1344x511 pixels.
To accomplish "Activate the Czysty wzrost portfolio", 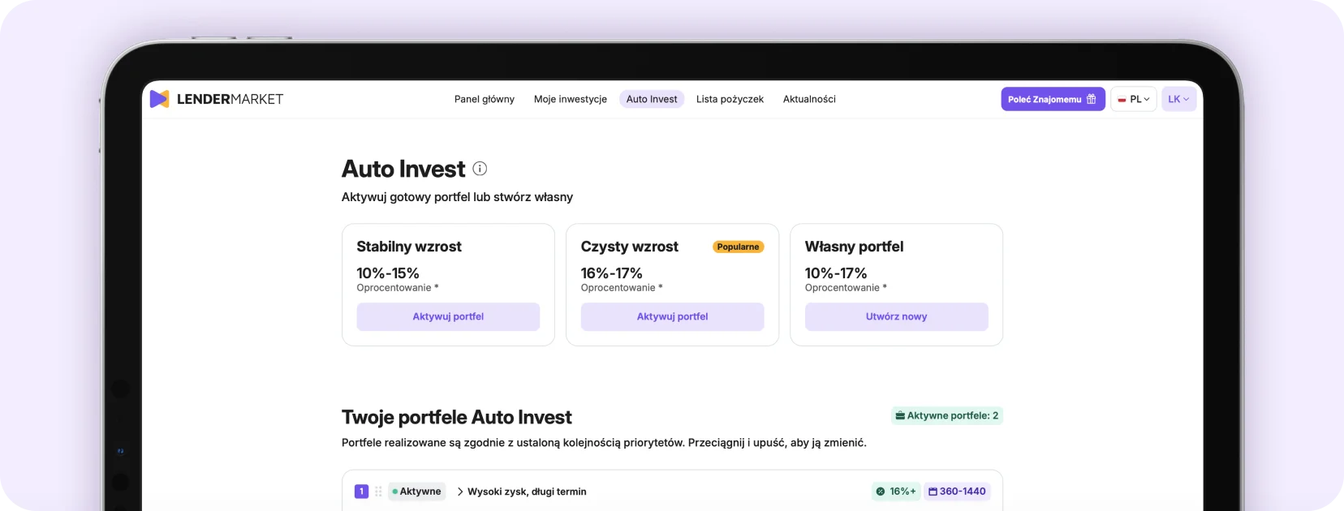I will (x=672, y=317).
